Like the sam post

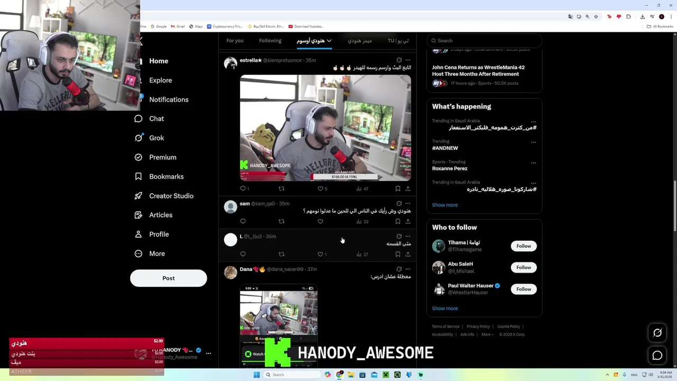tap(320, 221)
